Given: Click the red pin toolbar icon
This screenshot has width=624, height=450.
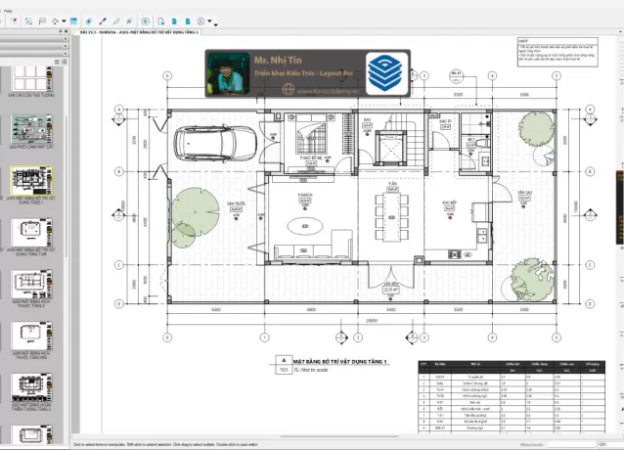Looking at the screenshot, I should [14, 22].
